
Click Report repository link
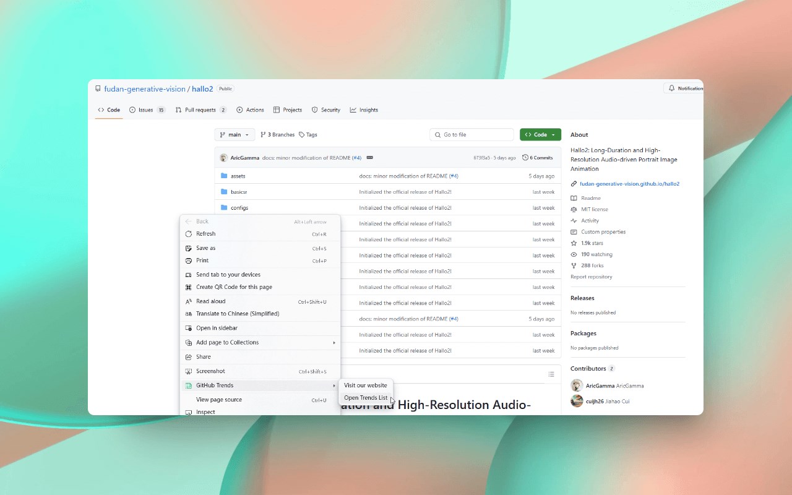[591, 277]
